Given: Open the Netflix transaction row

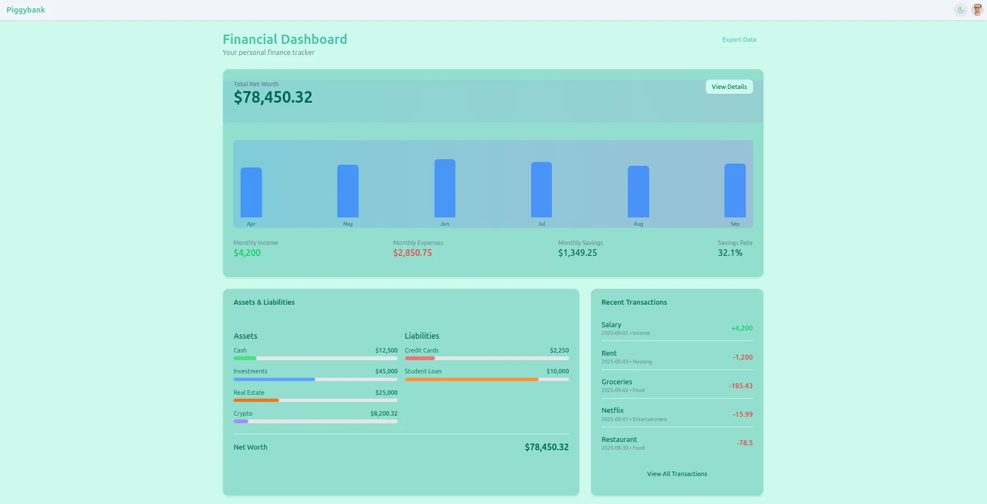Looking at the screenshot, I should tap(677, 414).
